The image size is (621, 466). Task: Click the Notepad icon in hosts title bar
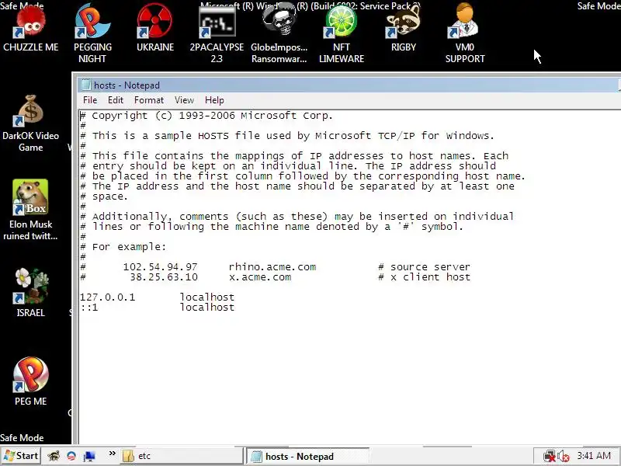[86, 85]
